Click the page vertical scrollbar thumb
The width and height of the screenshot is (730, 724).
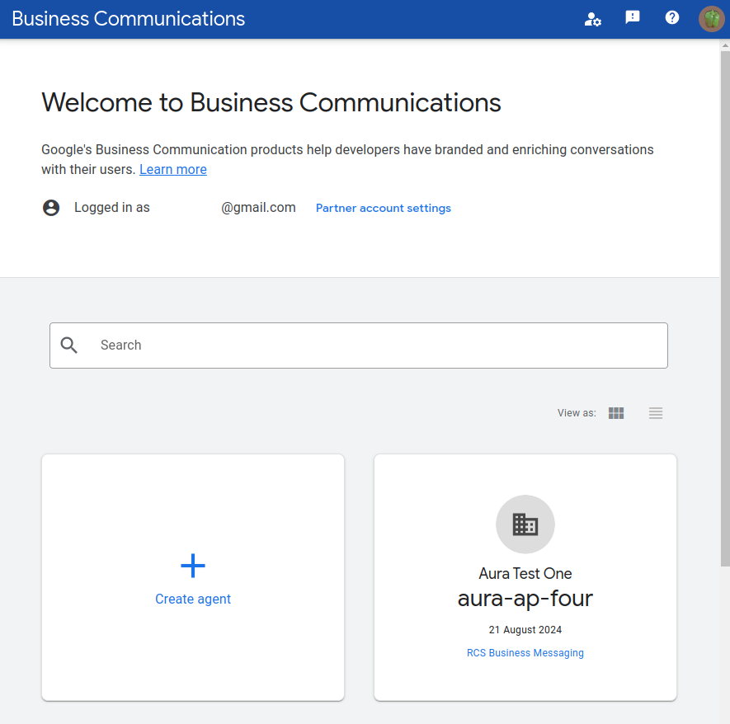tap(725, 308)
